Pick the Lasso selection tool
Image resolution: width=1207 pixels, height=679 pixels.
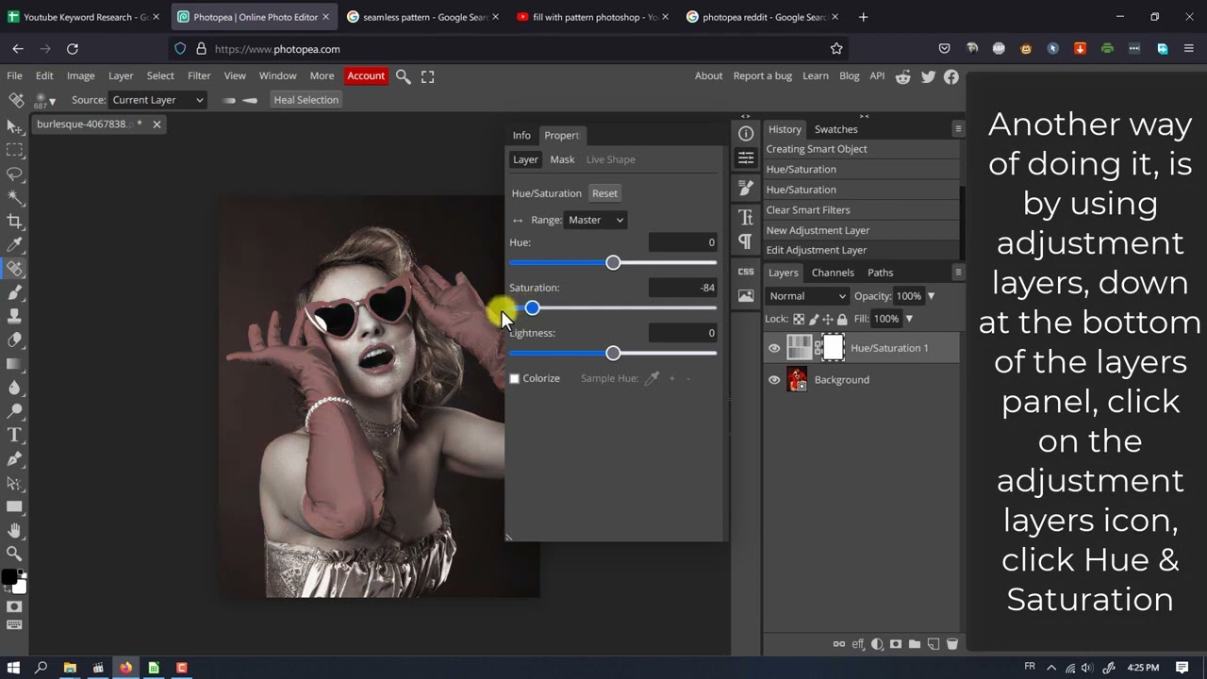pos(15,174)
